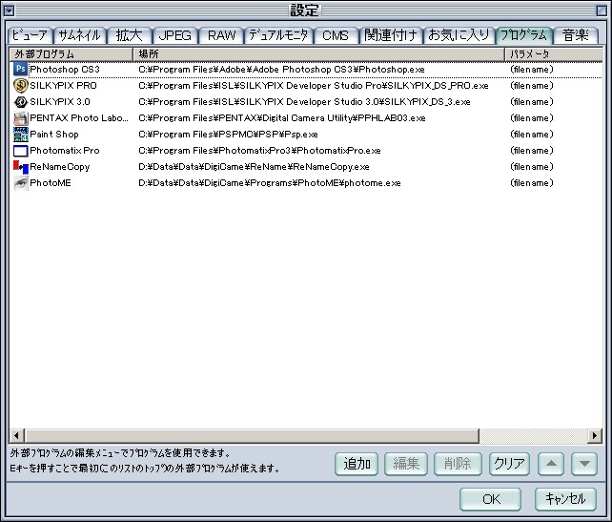Click (filename) parameter in ReNameCopy row
Screen dimensions: 612x522
[532, 167]
